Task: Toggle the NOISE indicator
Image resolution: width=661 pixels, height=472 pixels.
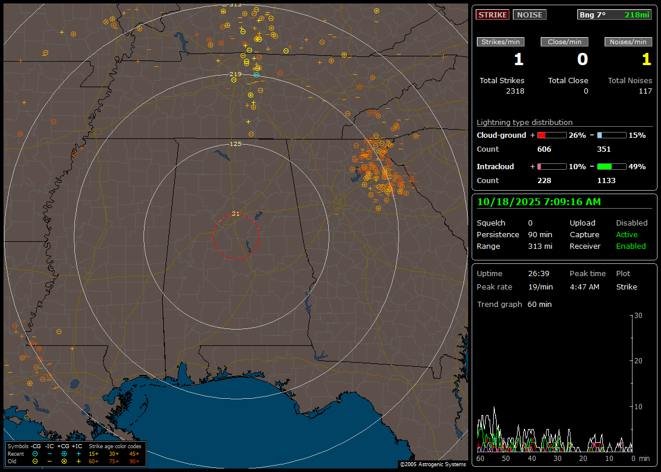Action: (529, 15)
